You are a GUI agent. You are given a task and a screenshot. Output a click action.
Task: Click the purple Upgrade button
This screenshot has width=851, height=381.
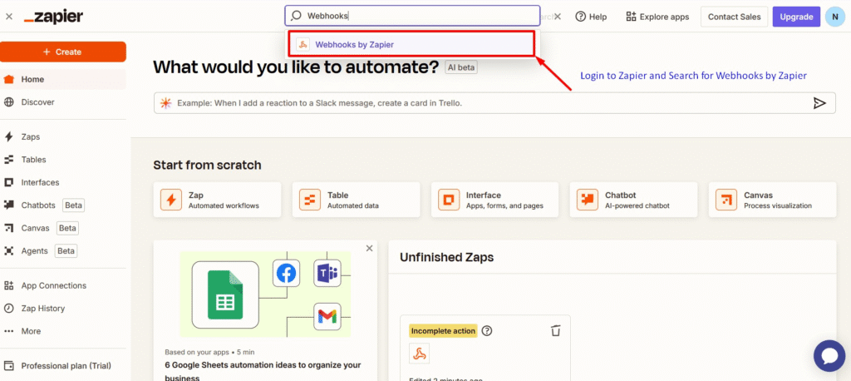pos(796,17)
